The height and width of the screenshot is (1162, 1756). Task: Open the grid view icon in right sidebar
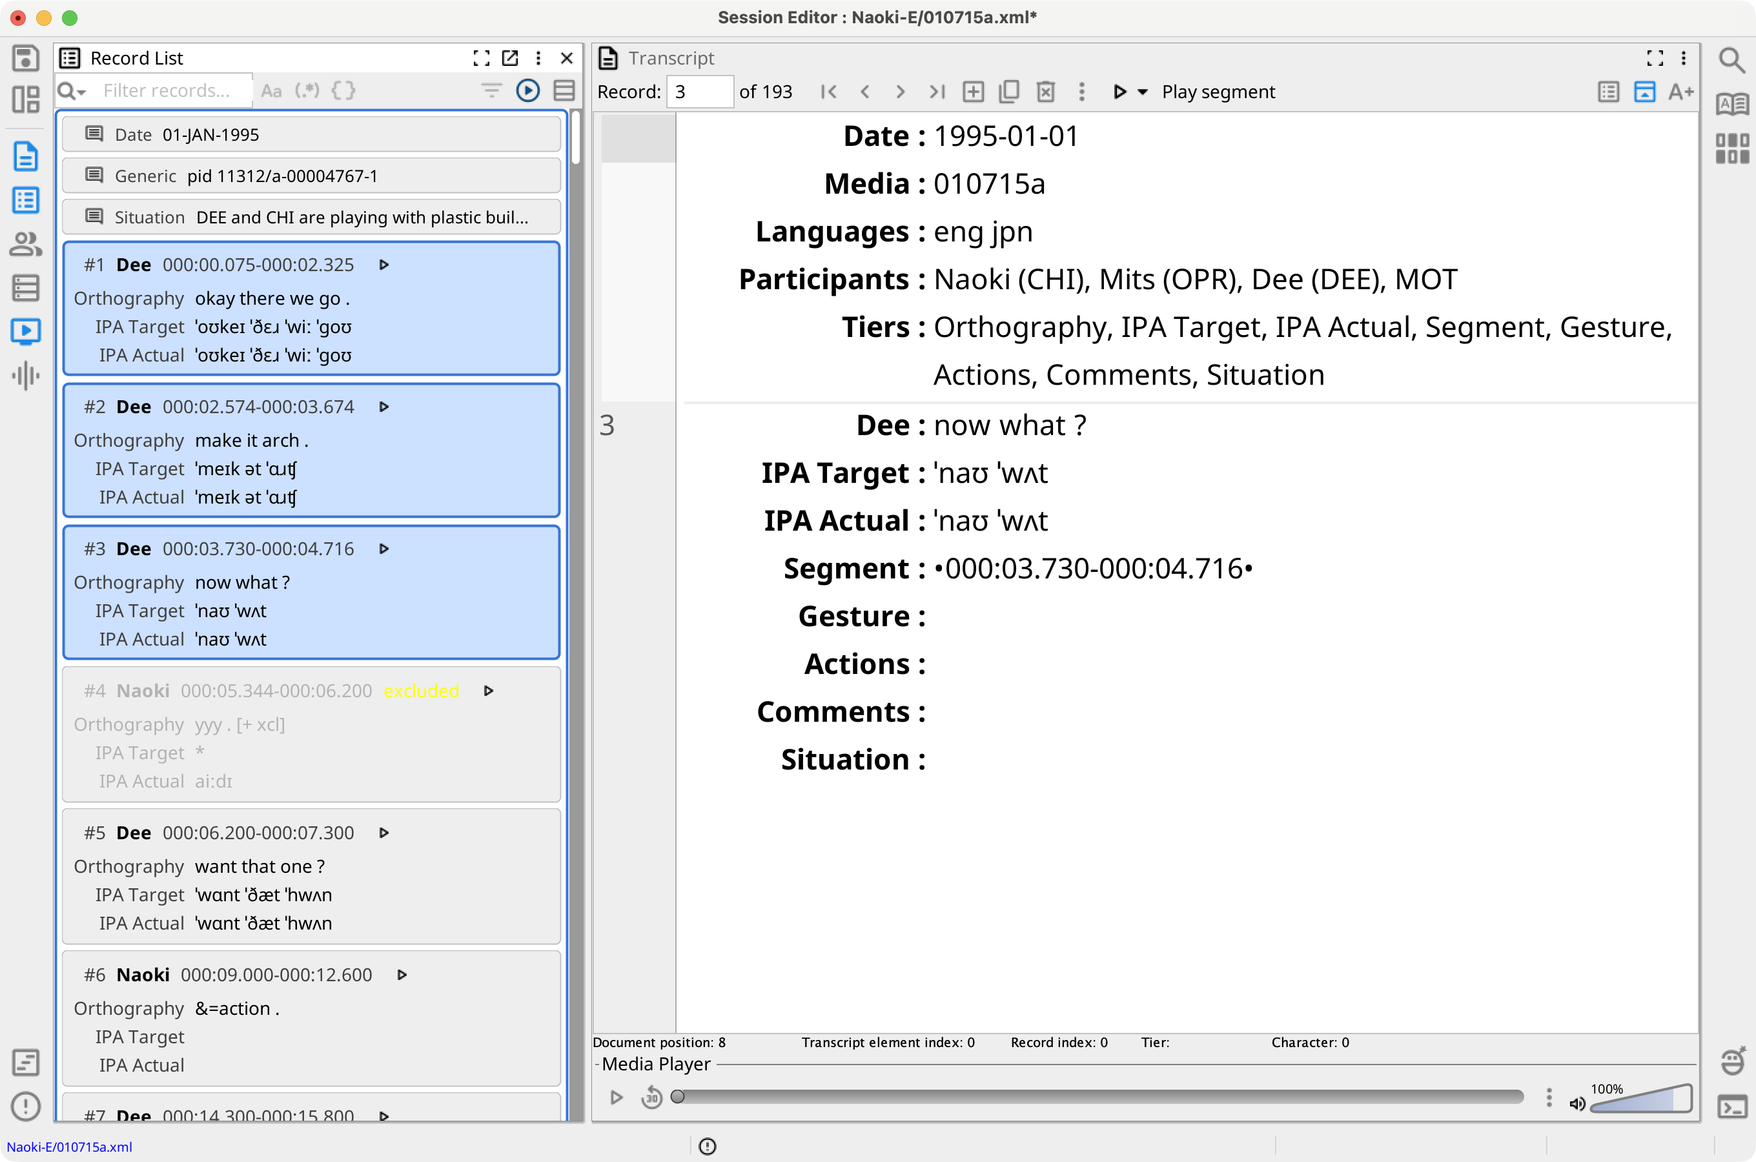click(1731, 148)
